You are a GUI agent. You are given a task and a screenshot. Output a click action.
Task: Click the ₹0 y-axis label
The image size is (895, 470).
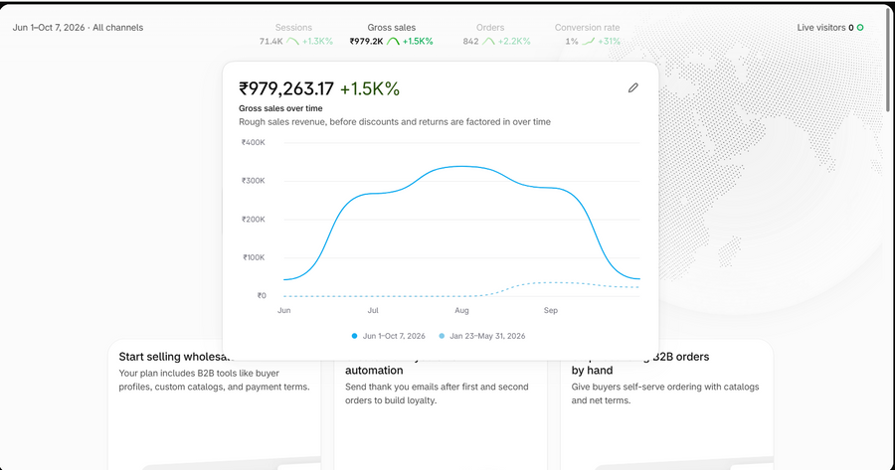pyautogui.click(x=262, y=295)
